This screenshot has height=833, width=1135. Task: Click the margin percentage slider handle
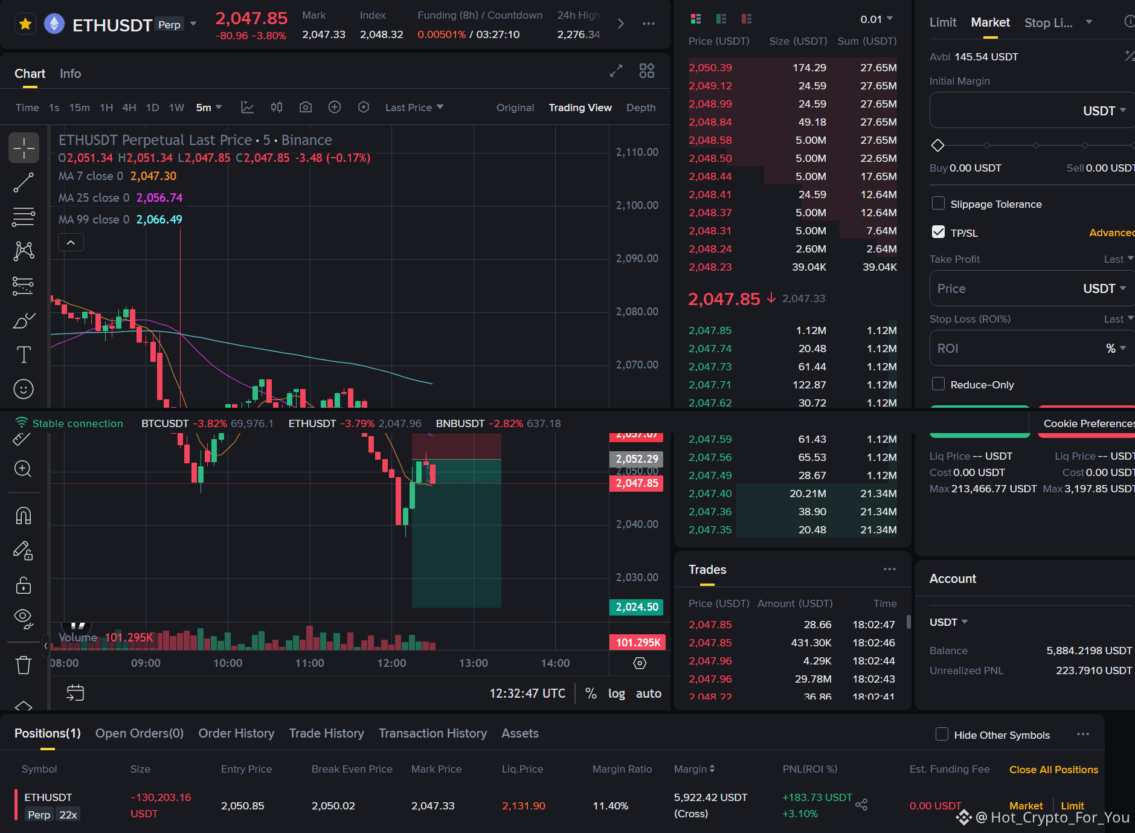tap(937, 145)
